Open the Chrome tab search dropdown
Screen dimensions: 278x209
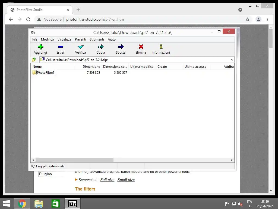240,10
